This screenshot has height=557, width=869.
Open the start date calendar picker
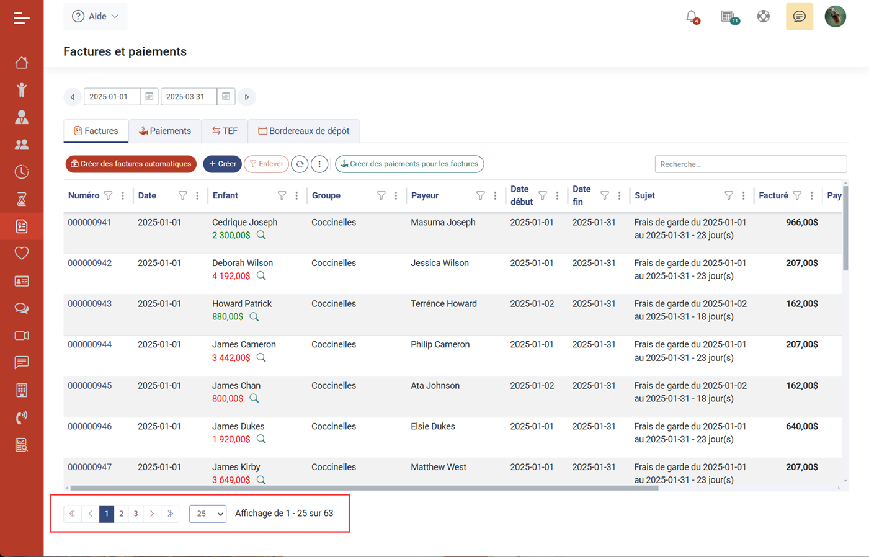click(x=149, y=97)
